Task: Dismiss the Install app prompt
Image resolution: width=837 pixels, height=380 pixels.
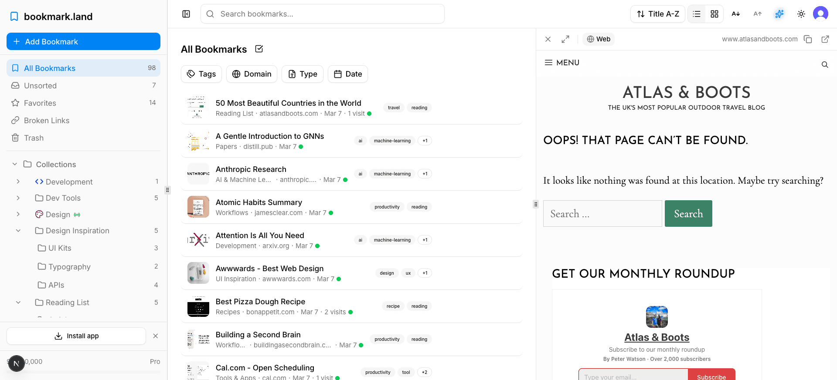Action: (x=156, y=336)
